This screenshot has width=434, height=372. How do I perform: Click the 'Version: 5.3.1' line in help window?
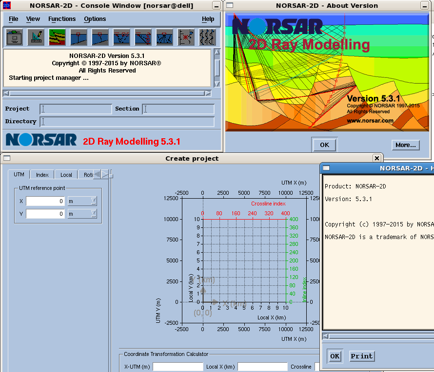348,199
